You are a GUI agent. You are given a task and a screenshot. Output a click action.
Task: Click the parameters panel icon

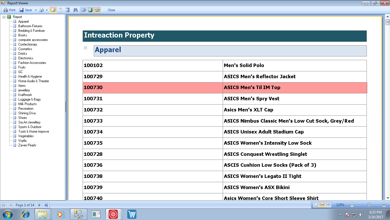coord(60,10)
